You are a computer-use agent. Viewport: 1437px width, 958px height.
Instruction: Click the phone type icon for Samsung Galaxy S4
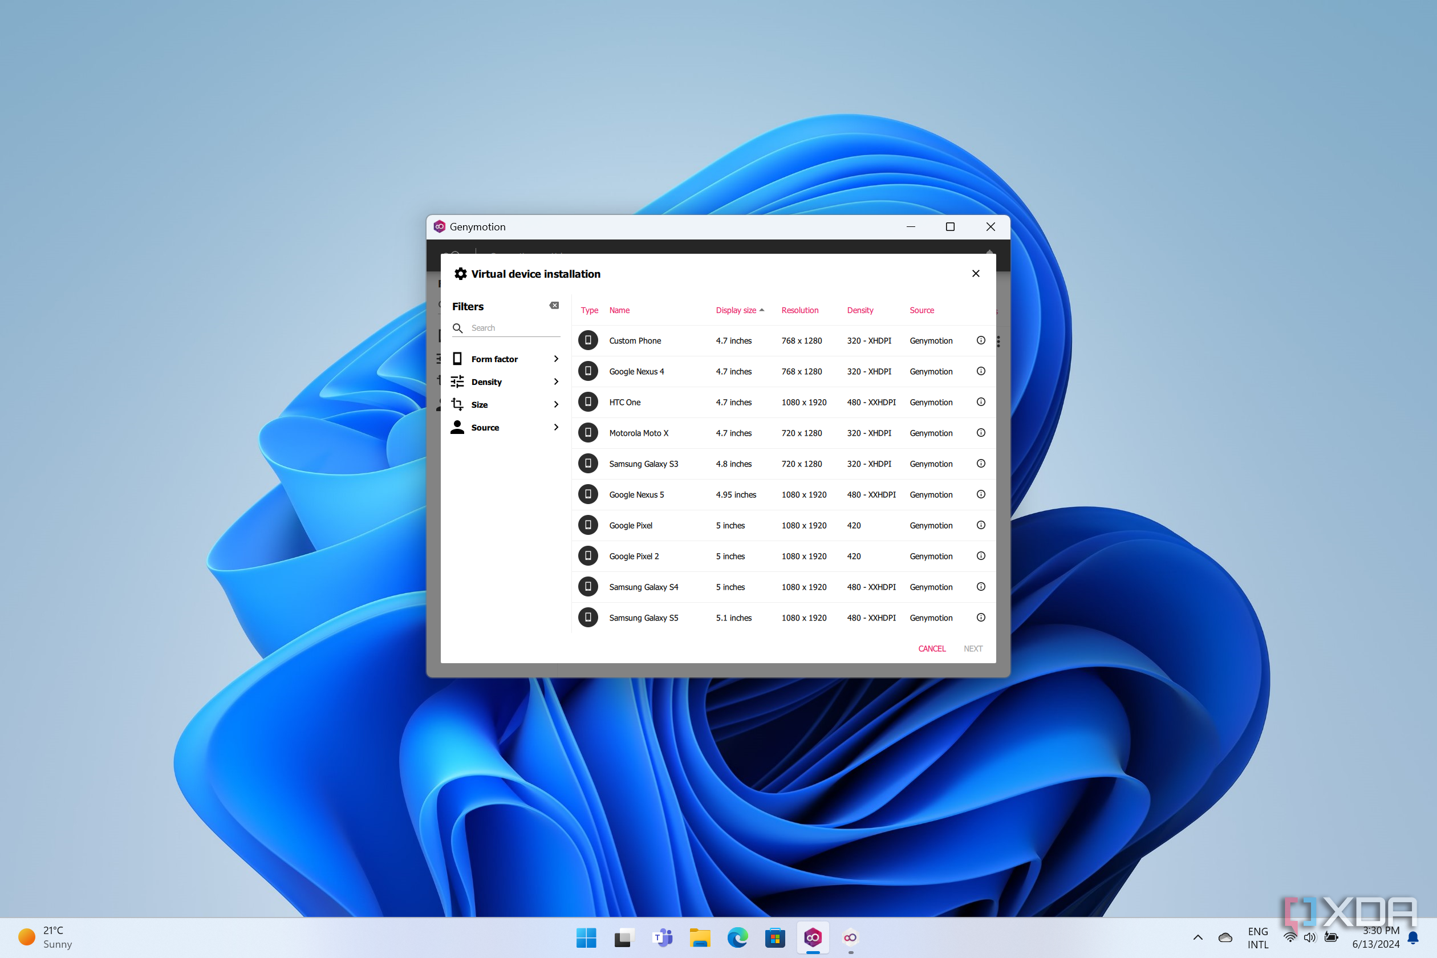pyautogui.click(x=588, y=587)
